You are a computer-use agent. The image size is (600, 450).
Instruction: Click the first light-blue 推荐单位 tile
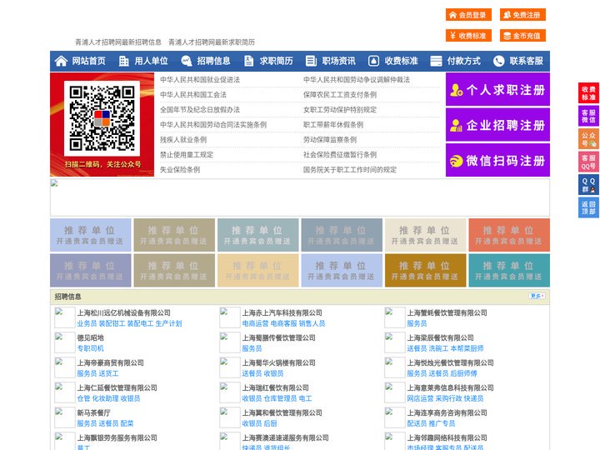click(90, 235)
